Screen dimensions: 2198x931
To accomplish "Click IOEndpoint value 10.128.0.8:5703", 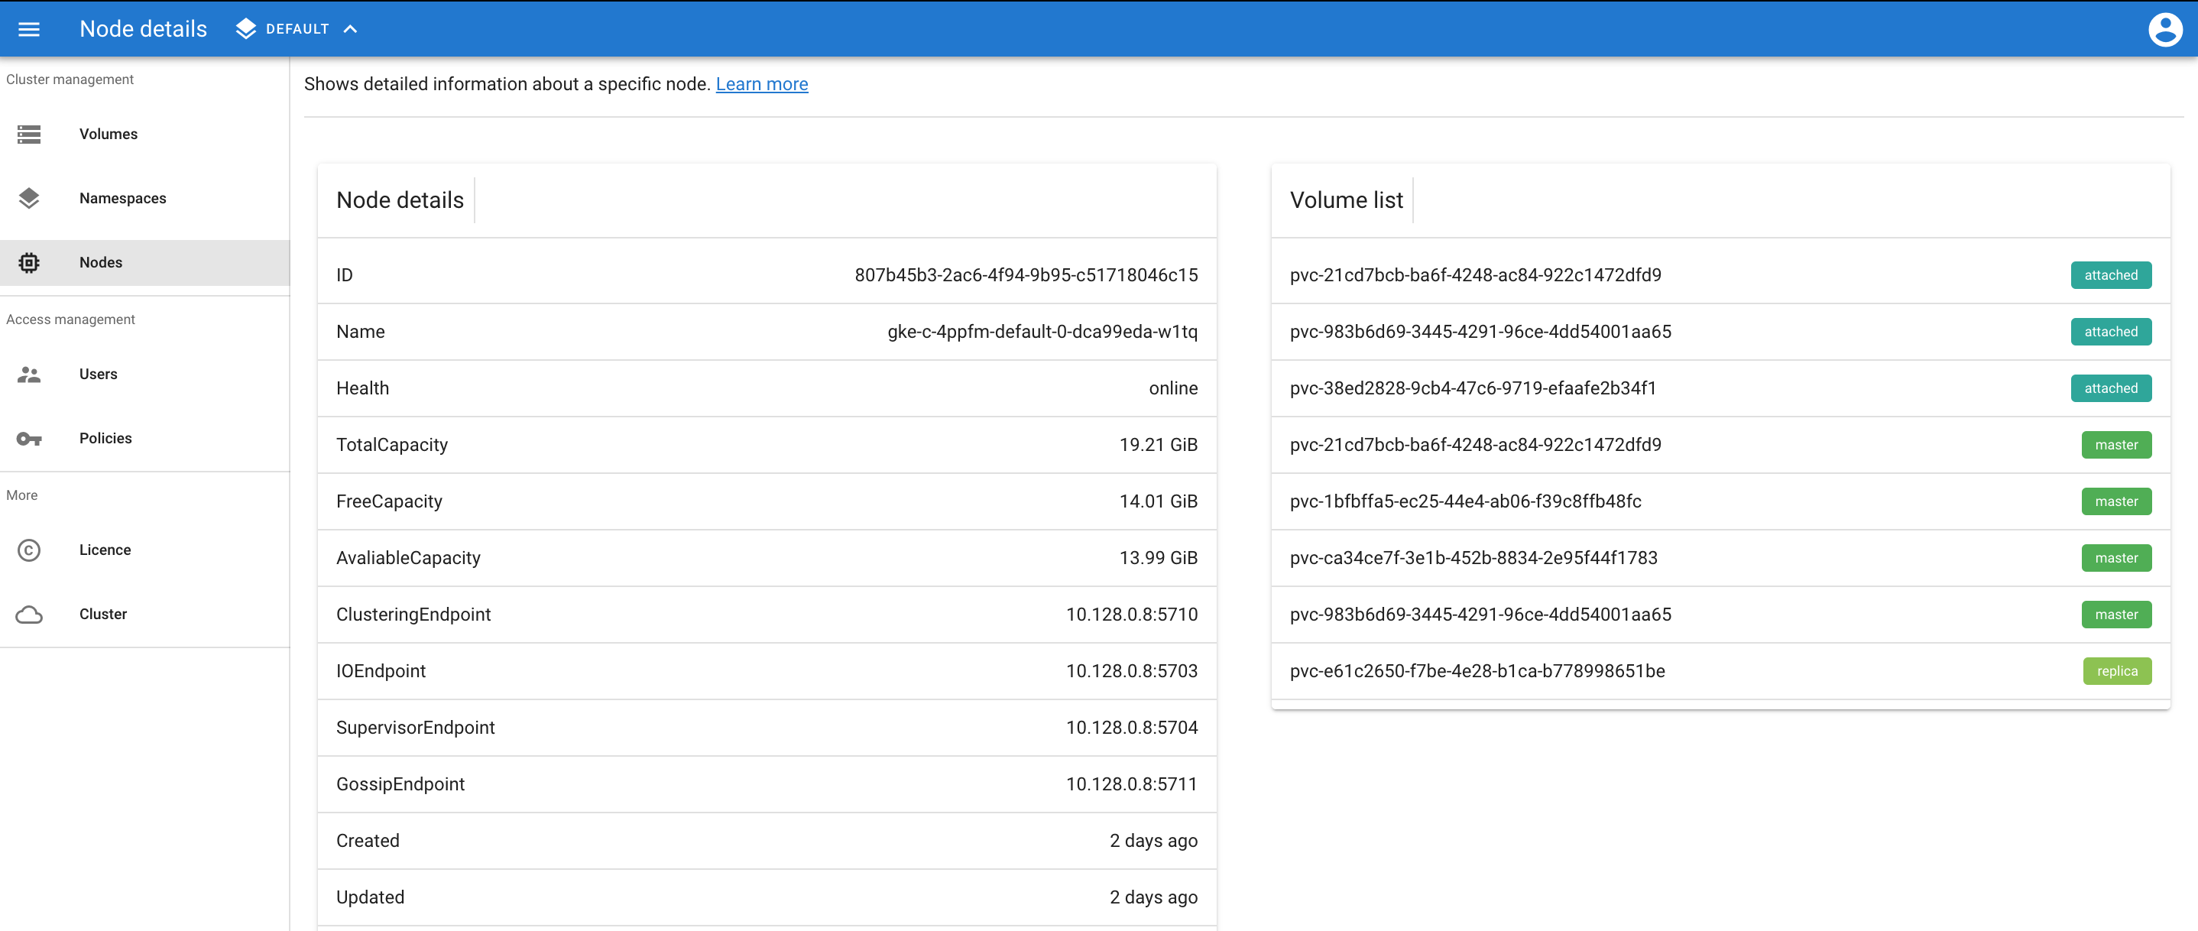I will tap(1131, 672).
